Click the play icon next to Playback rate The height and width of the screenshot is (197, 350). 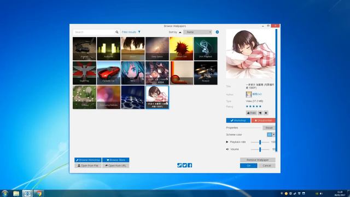click(227, 142)
